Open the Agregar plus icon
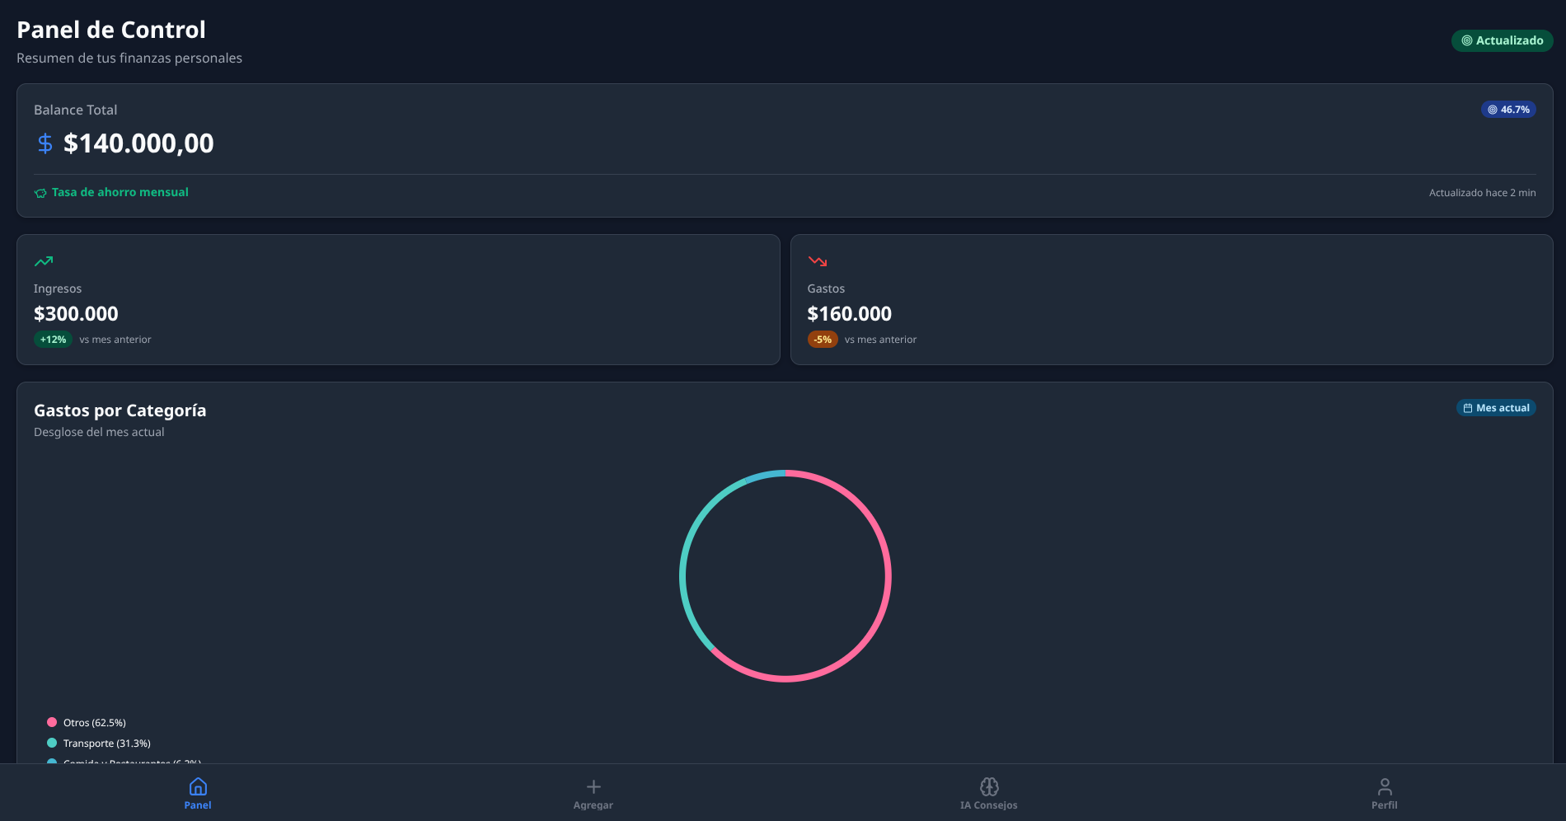Image resolution: width=1566 pixels, height=821 pixels. pos(593,786)
